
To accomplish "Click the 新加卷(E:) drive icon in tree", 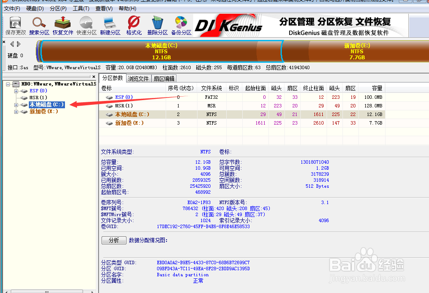I will (25, 111).
